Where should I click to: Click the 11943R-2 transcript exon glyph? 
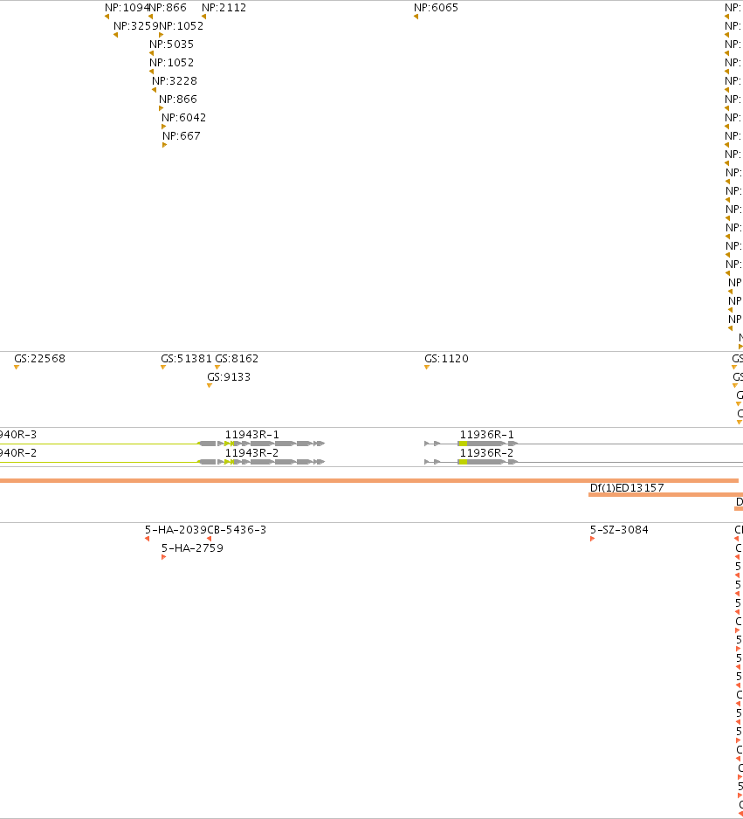click(x=262, y=462)
